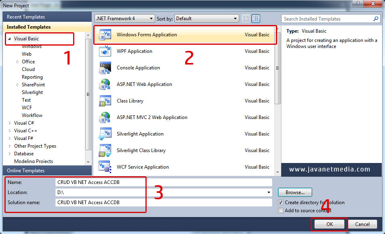
Task: Select Silverlight in the template tree
Action: click(32, 92)
